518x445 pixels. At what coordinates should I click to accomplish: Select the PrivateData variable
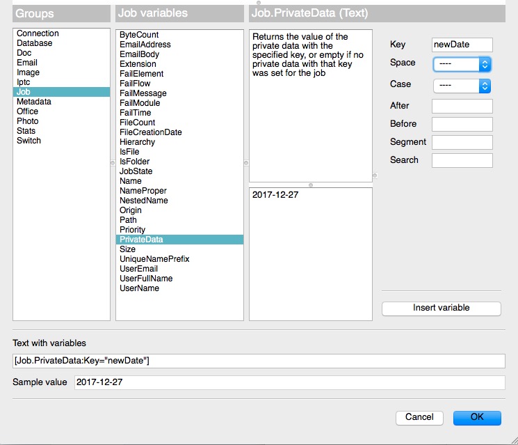pos(179,240)
